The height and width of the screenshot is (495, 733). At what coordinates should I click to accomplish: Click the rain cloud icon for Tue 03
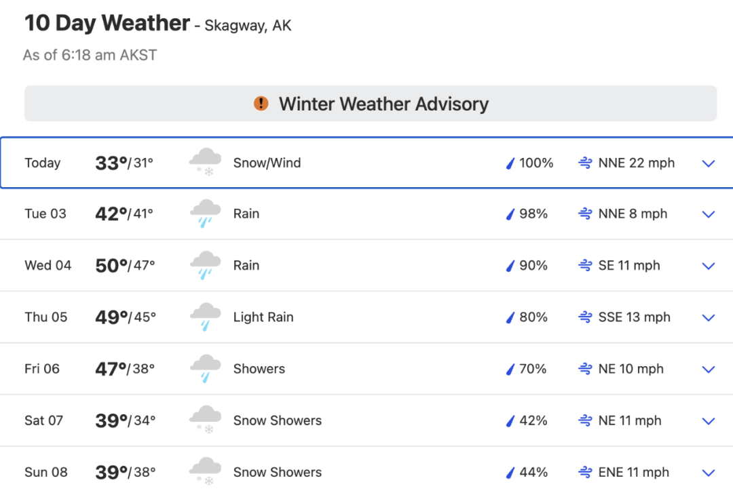pyautogui.click(x=205, y=214)
